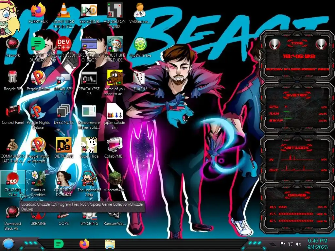Launch the Super Hilda game
This screenshot has width=335, height=251.
coord(89,148)
